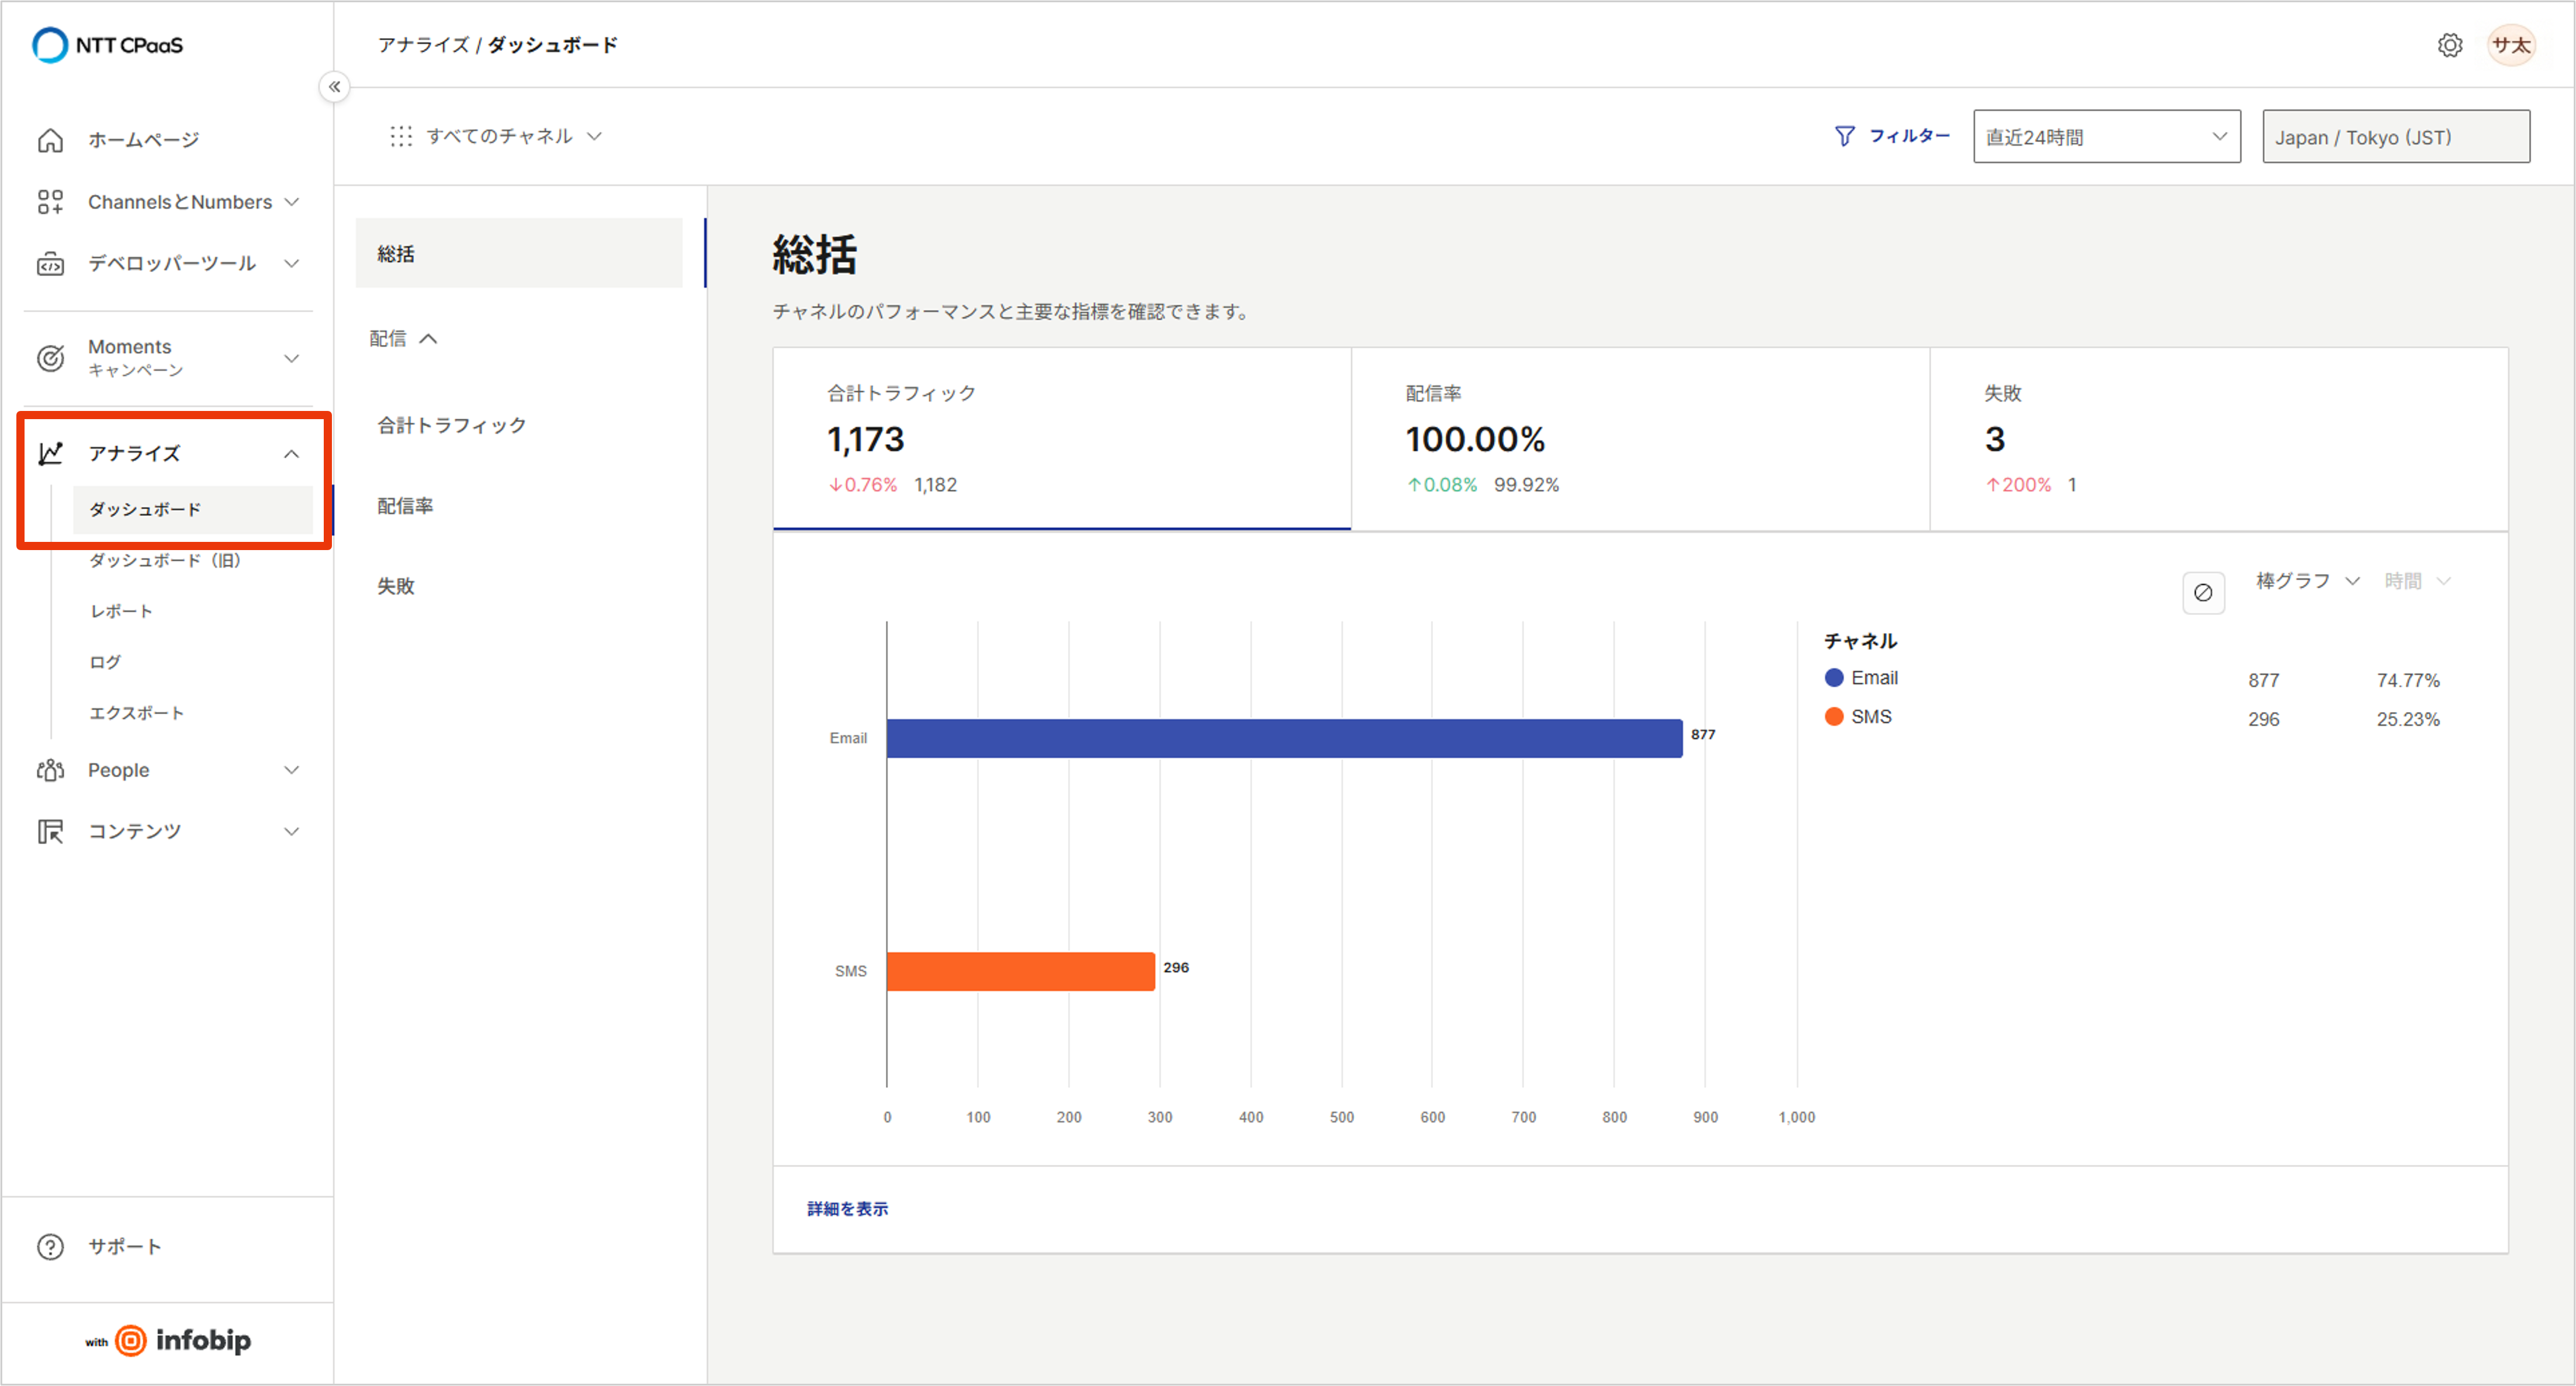The height and width of the screenshot is (1386, 2576).
Task: Click the support question-mark icon
Action: pyautogui.click(x=50, y=1247)
